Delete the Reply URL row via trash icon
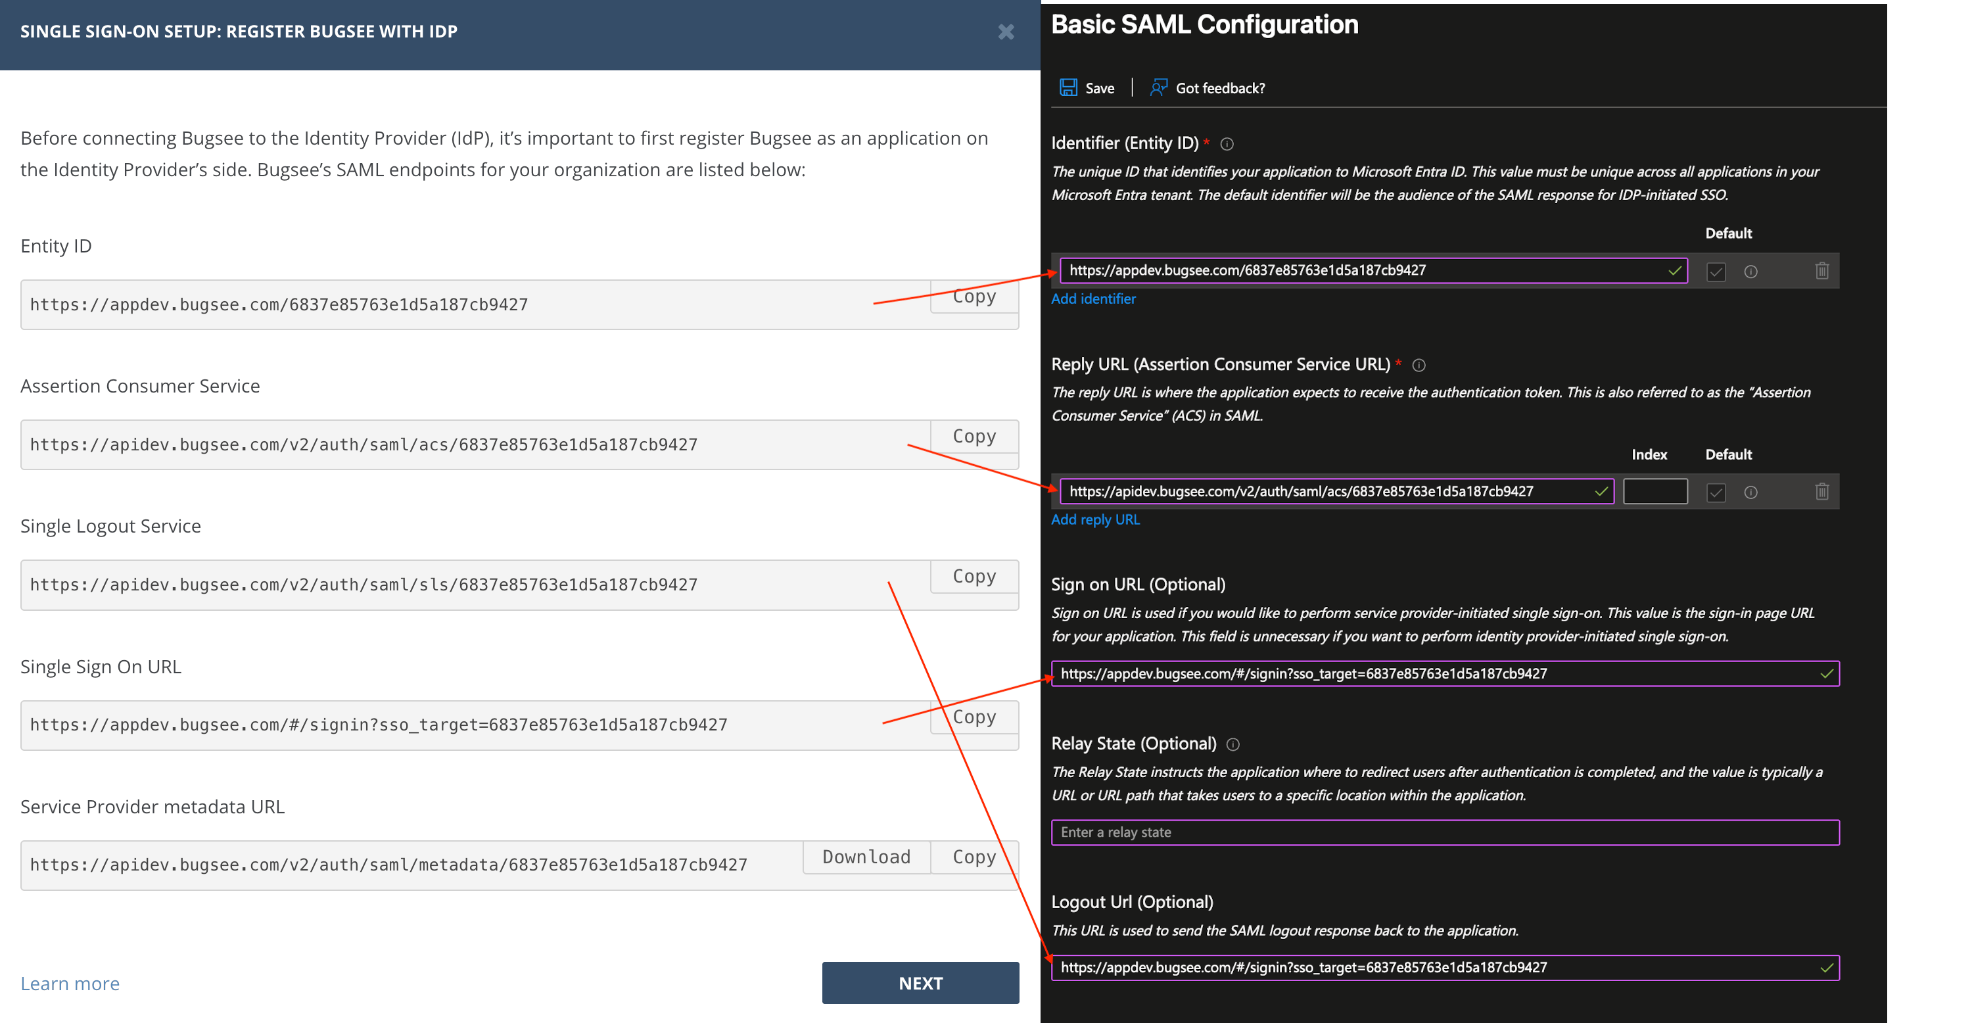Viewport: 1972px width, 1027px height. coord(1821,492)
